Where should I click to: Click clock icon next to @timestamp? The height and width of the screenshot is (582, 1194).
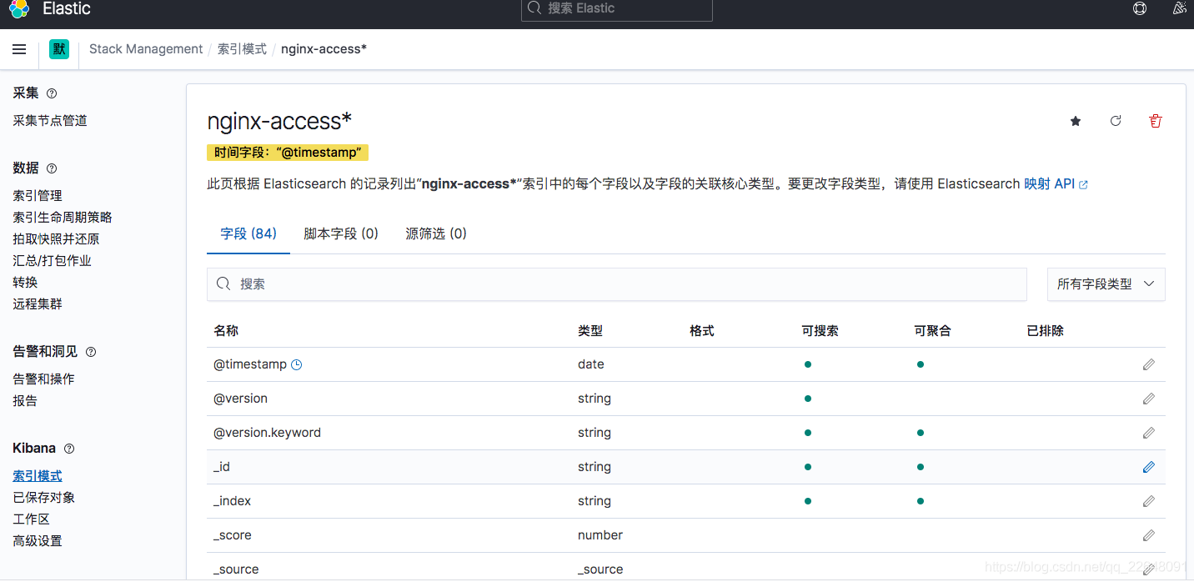pyautogui.click(x=296, y=364)
